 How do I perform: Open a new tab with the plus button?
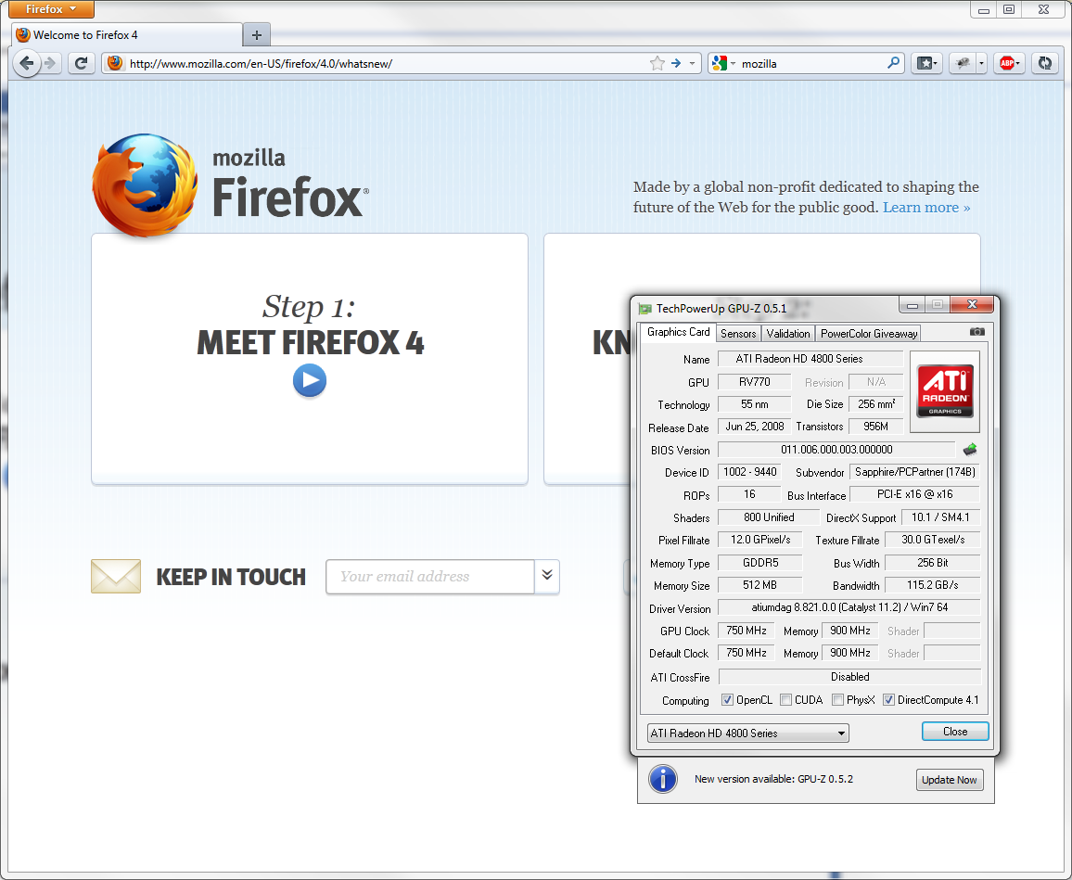[256, 35]
